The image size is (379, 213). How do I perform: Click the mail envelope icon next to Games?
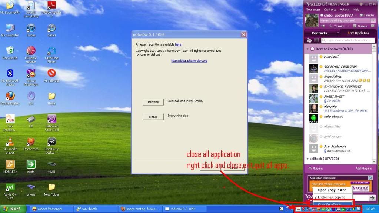click(372, 26)
